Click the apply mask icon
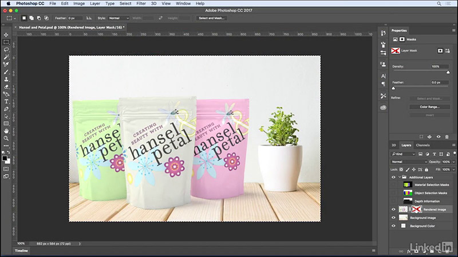458x257 pixels. click(430, 136)
